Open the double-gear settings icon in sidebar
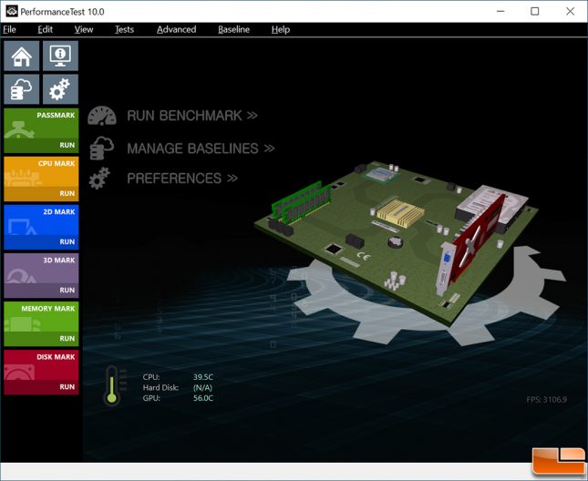The height and width of the screenshot is (481, 588). tap(60, 89)
